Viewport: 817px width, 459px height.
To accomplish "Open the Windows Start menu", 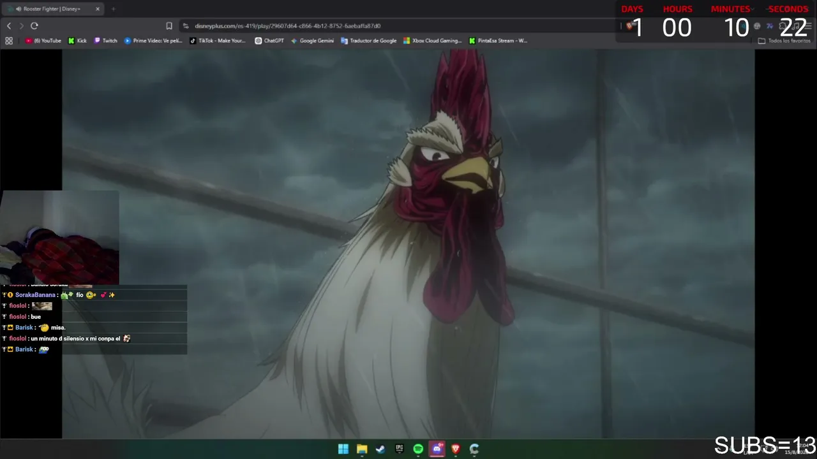I will 343,449.
